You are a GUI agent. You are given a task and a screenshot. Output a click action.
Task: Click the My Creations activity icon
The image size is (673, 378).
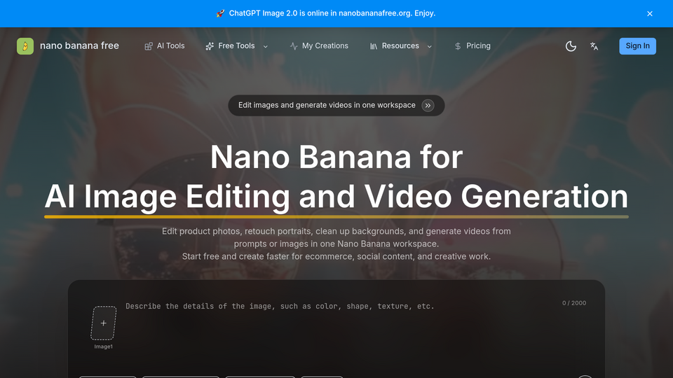[294, 46]
